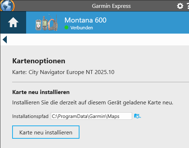This screenshot has width=189, height=148.
Task: Click the Kartenoptionen heading
Action: pyautogui.click(x=39, y=61)
